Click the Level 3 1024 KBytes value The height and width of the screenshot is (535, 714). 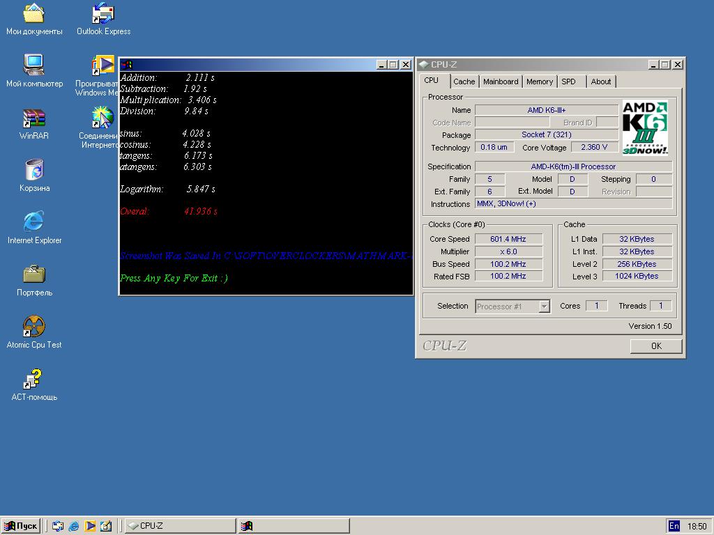pyautogui.click(x=637, y=276)
